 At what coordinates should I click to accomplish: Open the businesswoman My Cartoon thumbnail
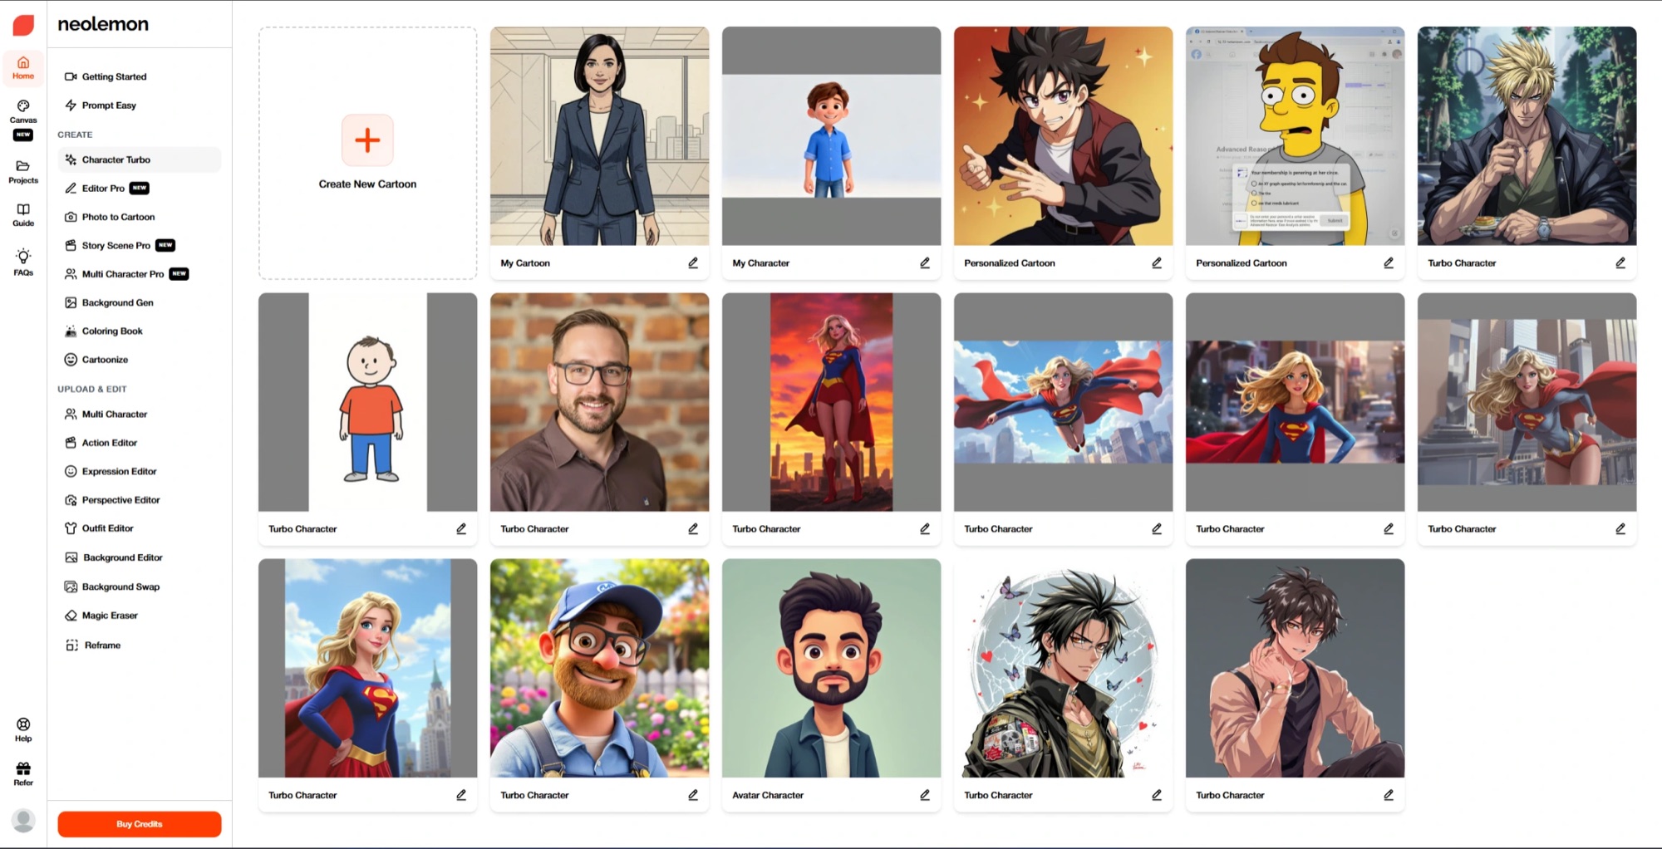click(x=599, y=136)
